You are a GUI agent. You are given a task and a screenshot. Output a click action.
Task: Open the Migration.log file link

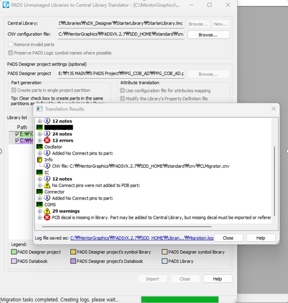coord(142,238)
